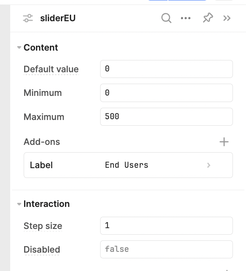Open the Label End Users add-on row
246x271 pixels.
128,165
